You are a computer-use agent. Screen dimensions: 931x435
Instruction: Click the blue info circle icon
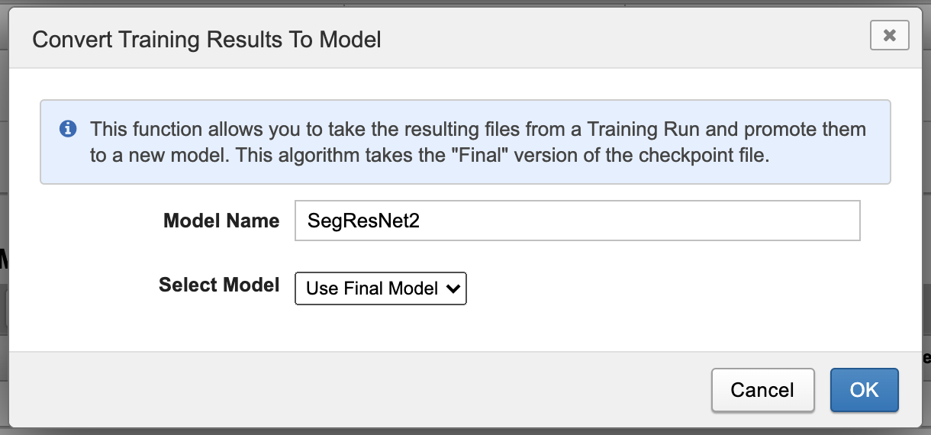[68, 128]
